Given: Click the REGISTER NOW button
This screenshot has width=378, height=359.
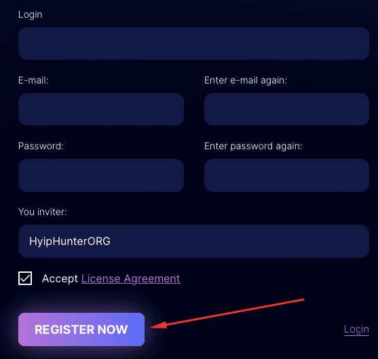Looking at the screenshot, I should (x=81, y=329).
